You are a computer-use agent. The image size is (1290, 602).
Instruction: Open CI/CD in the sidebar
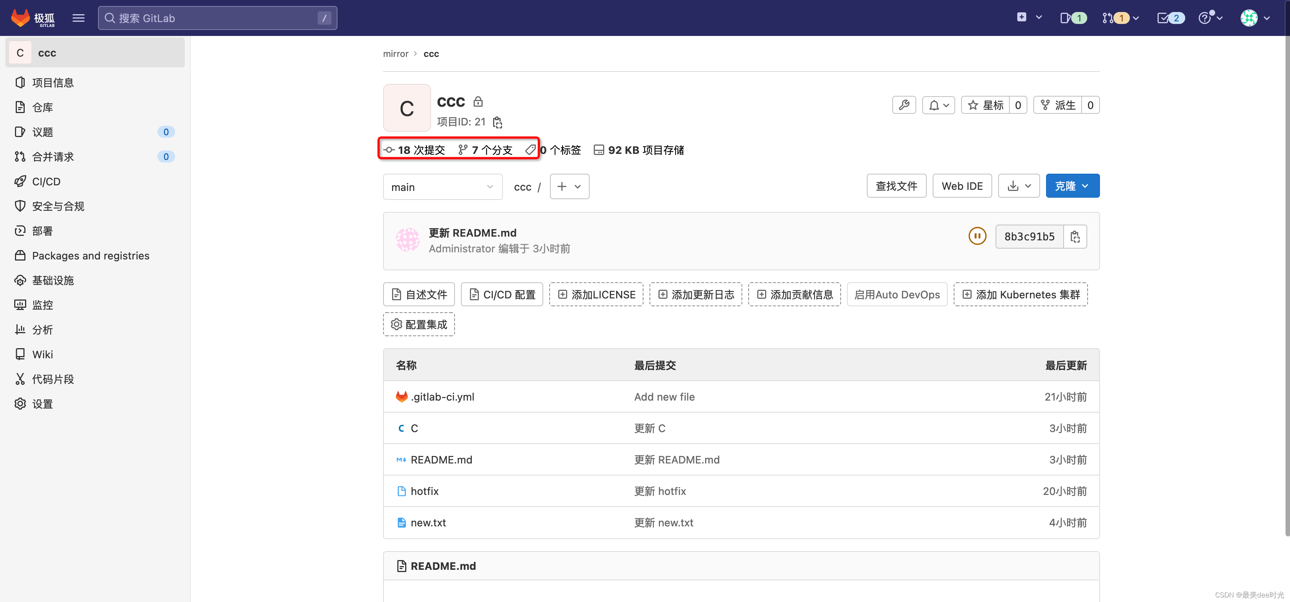pyautogui.click(x=46, y=182)
